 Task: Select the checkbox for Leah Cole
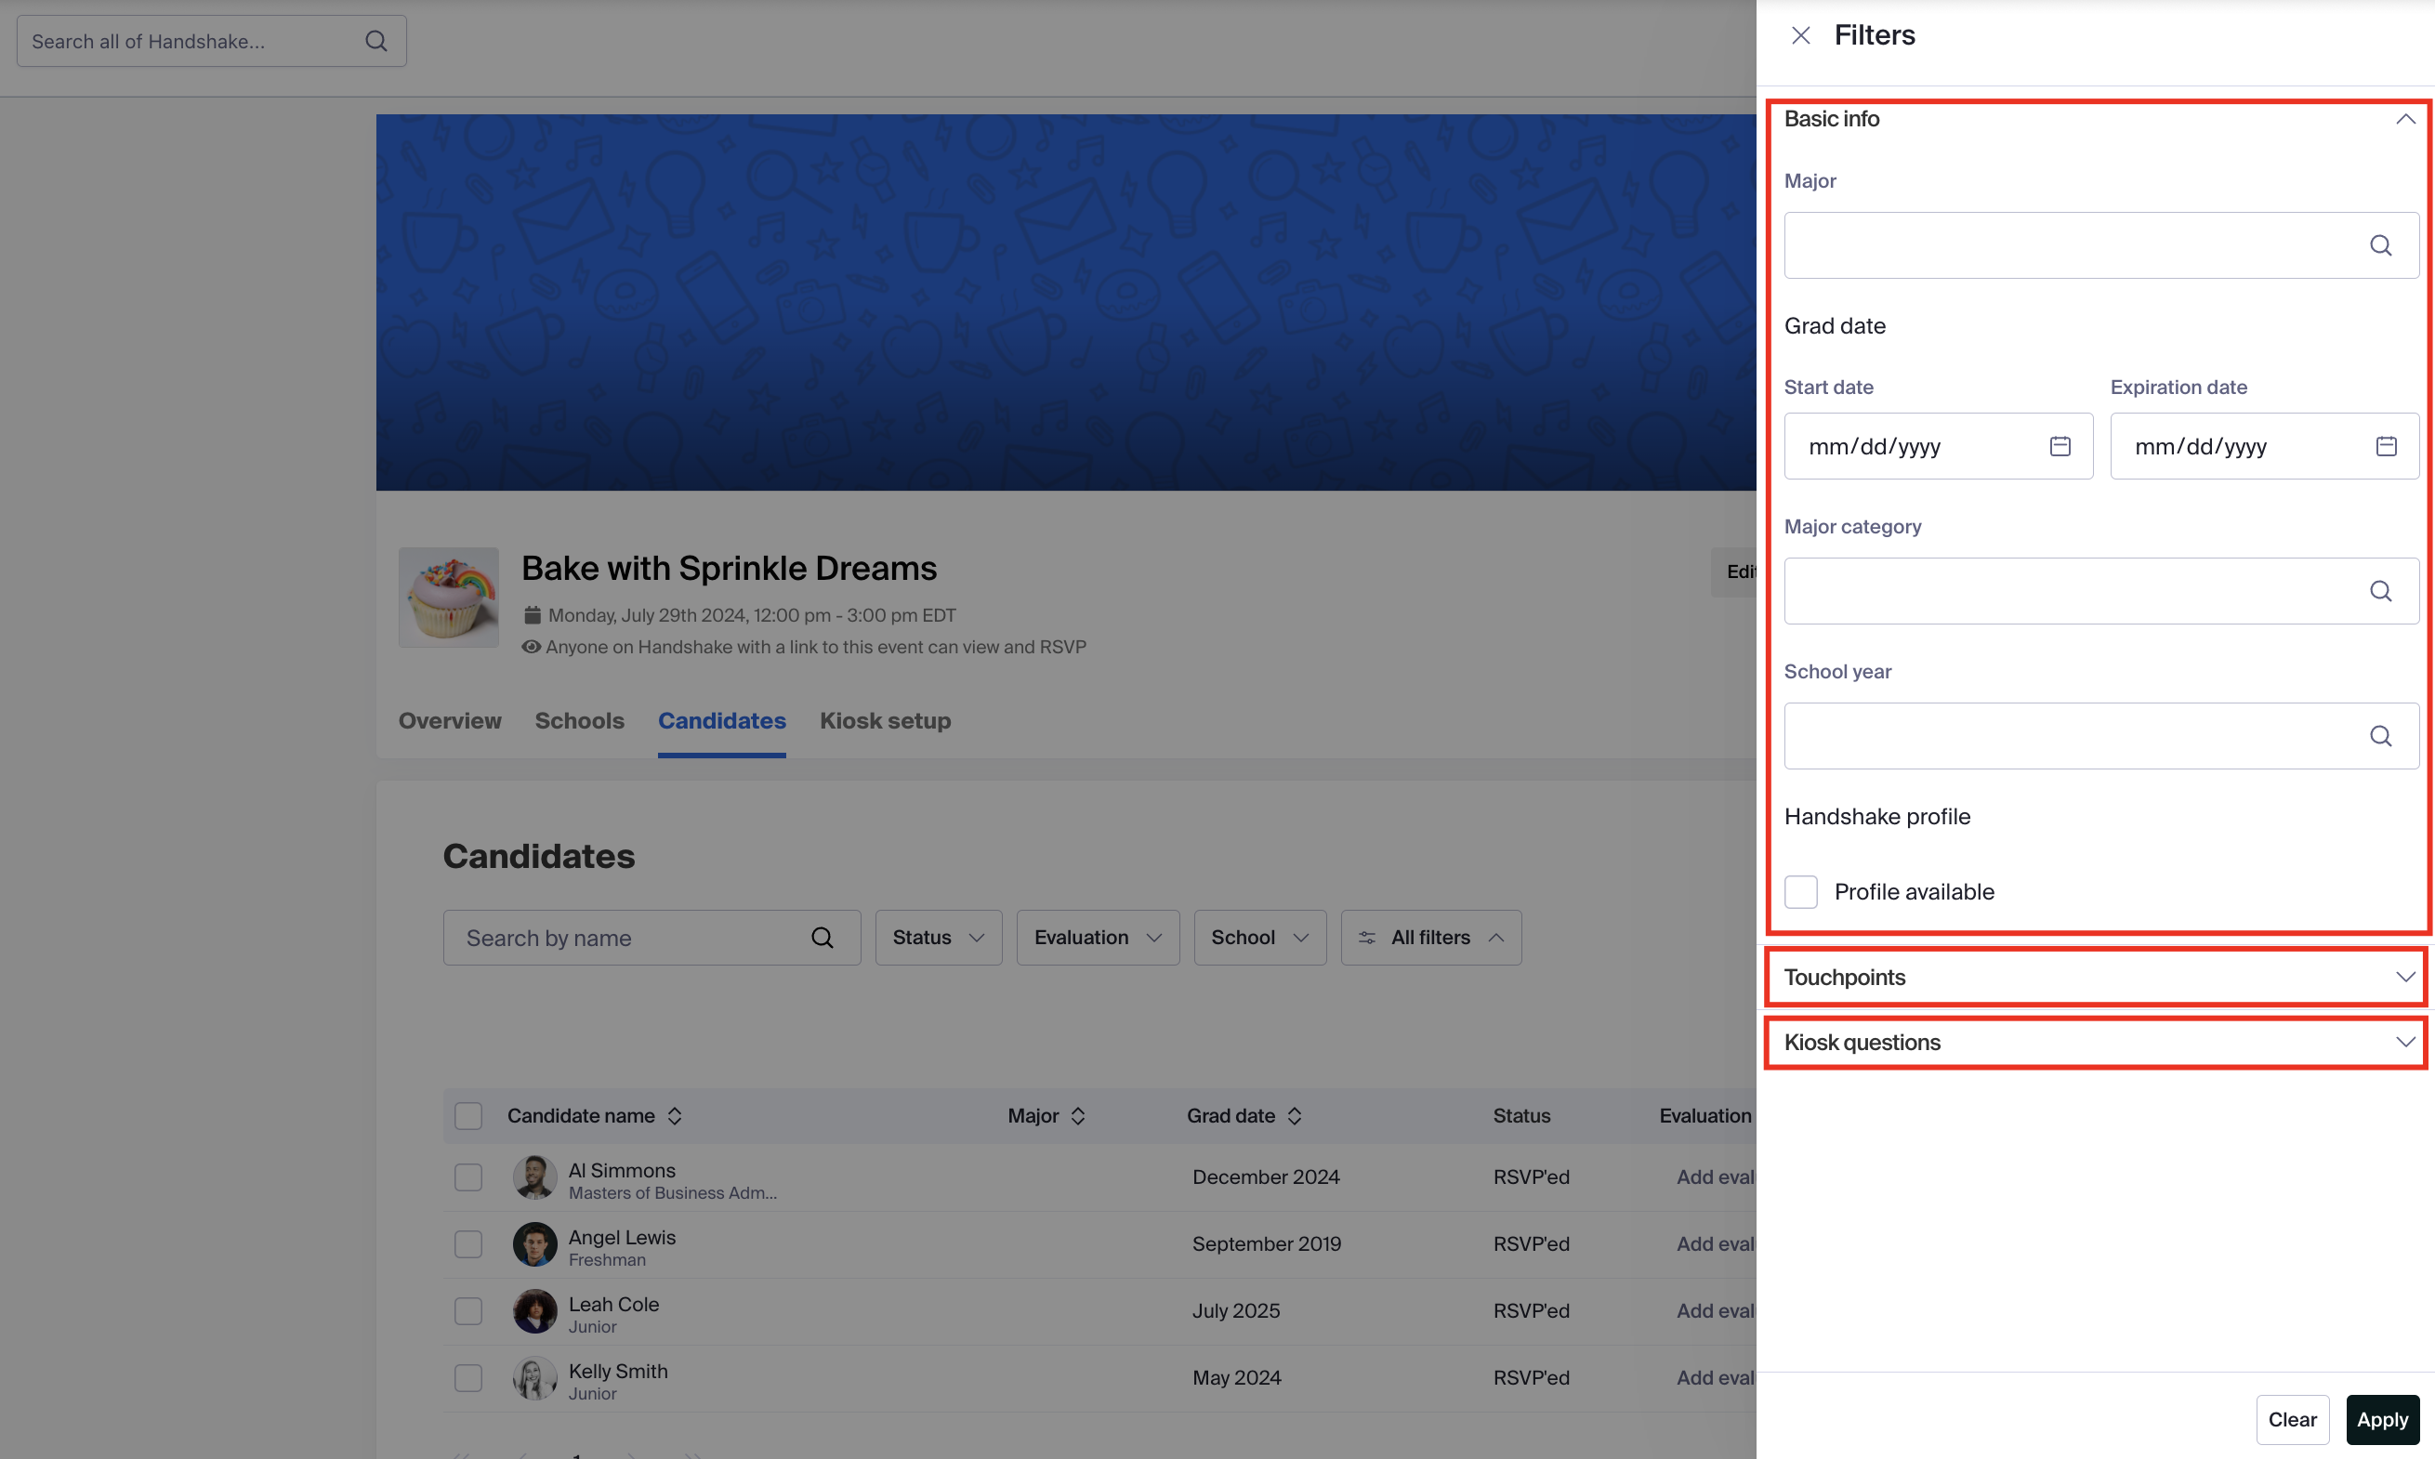point(467,1310)
